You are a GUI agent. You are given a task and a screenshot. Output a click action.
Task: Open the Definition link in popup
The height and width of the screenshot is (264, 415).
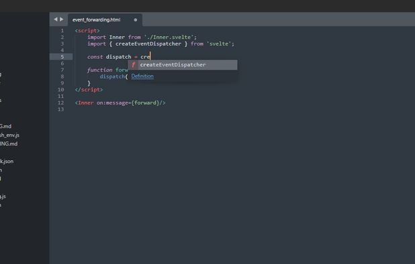click(142, 76)
